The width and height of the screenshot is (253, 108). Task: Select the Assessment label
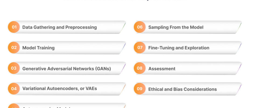162,69
